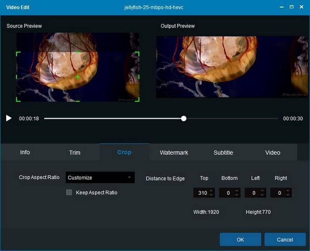Click the 00:00:18 current time text
This screenshot has width=310, height=251.
pos(29,118)
